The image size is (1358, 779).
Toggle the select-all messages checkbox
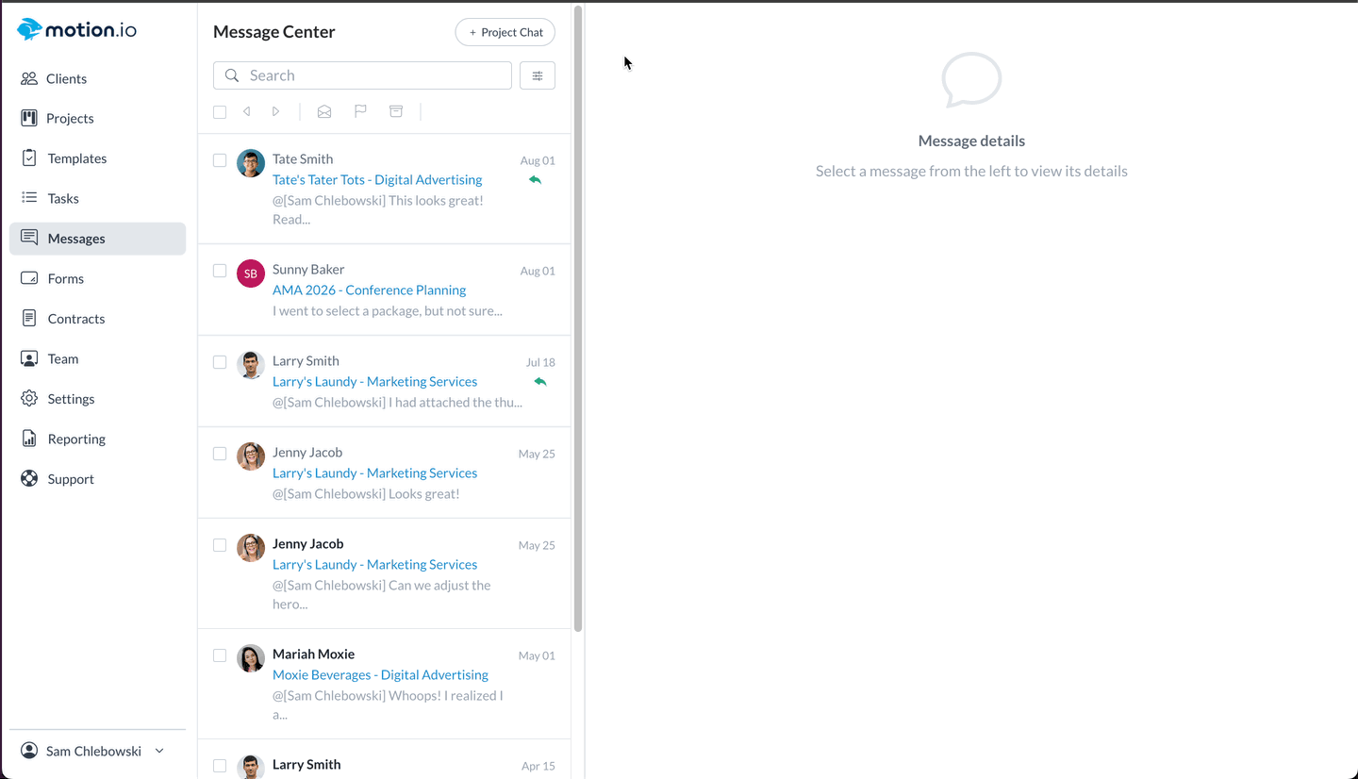(x=220, y=112)
